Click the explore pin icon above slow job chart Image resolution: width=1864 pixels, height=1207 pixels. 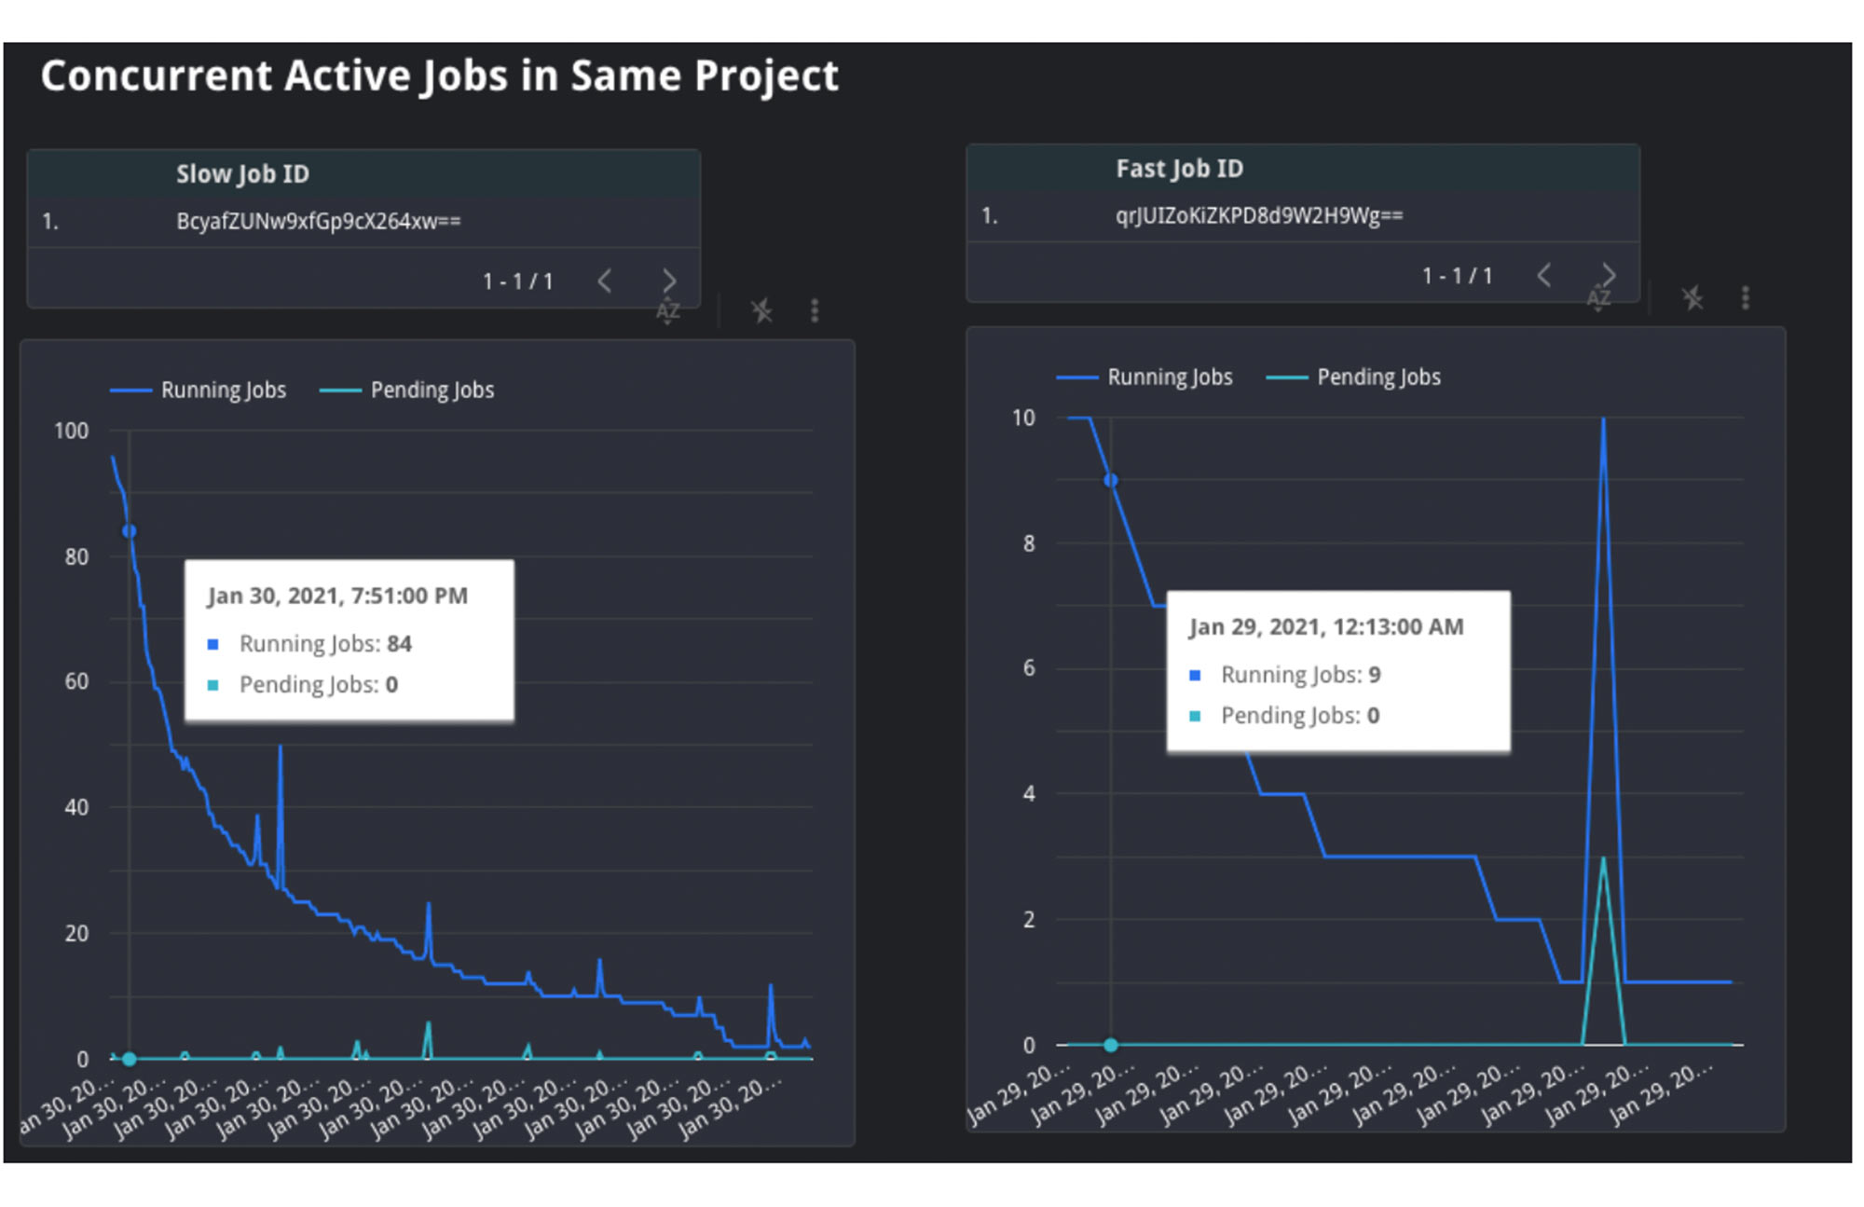tap(761, 310)
